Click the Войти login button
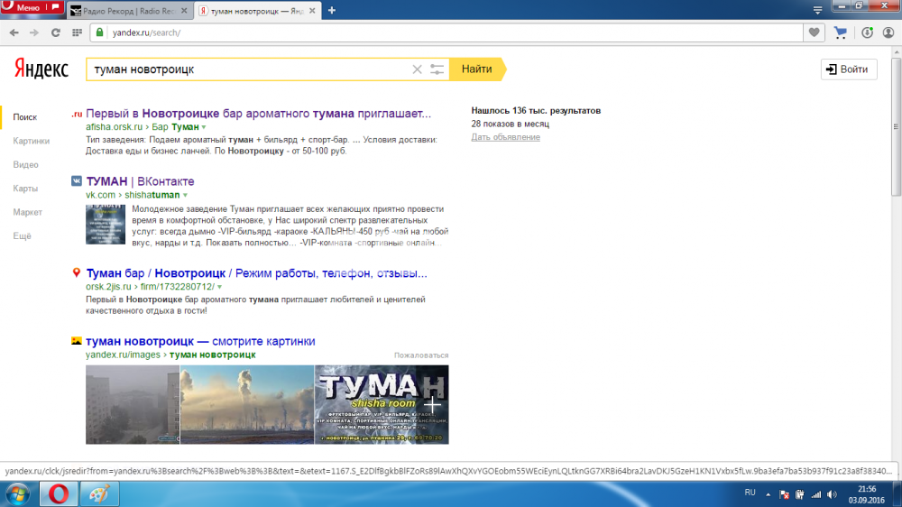This screenshot has width=902, height=507. tap(848, 69)
